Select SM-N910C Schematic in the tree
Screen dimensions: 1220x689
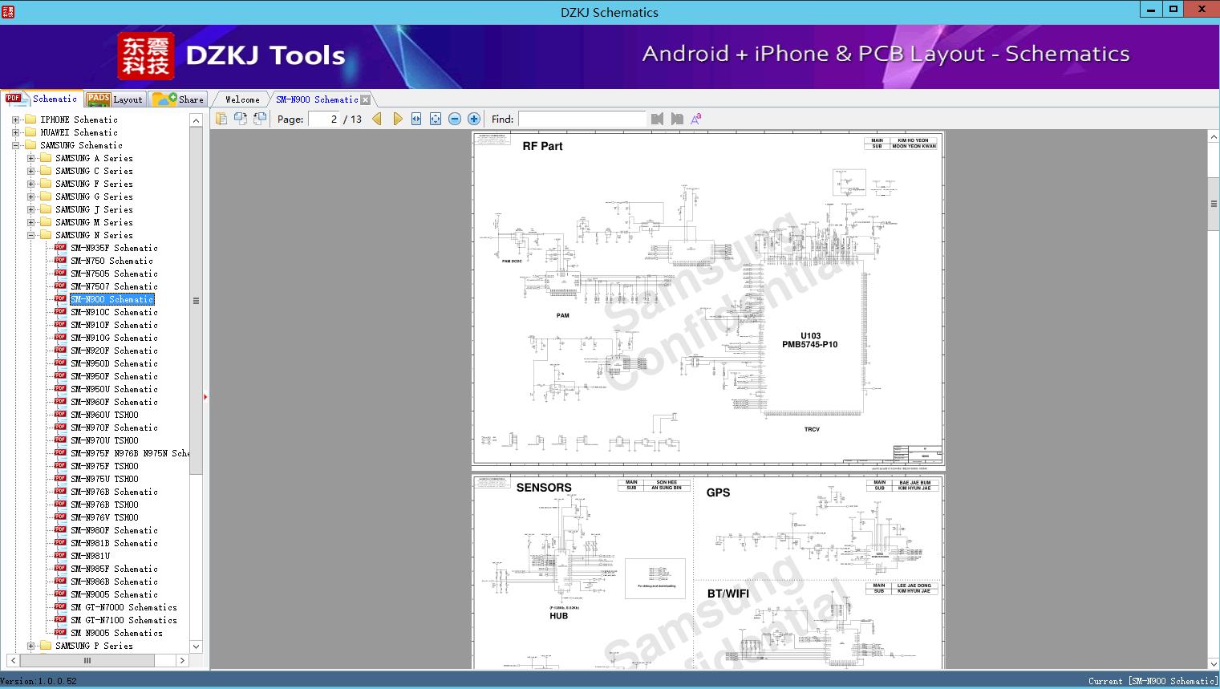coord(114,312)
